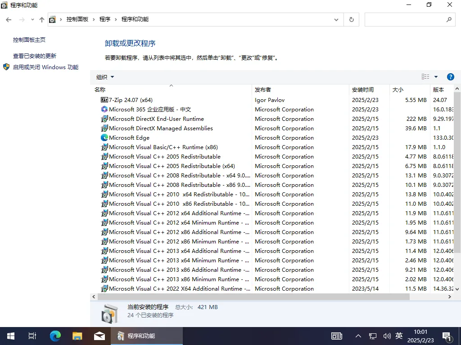Open 启用或关闭 Windows 功能 in the sidebar
The width and height of the screenshot is (461, 345).
click(46, 67)
